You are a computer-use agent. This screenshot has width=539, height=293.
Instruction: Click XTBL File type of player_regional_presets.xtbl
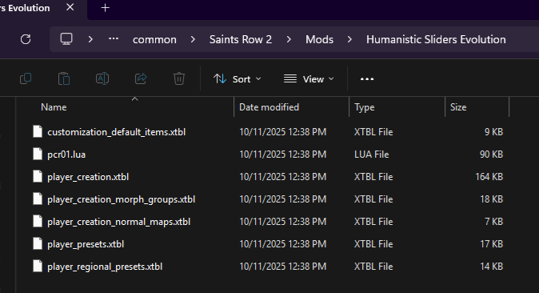373,266
